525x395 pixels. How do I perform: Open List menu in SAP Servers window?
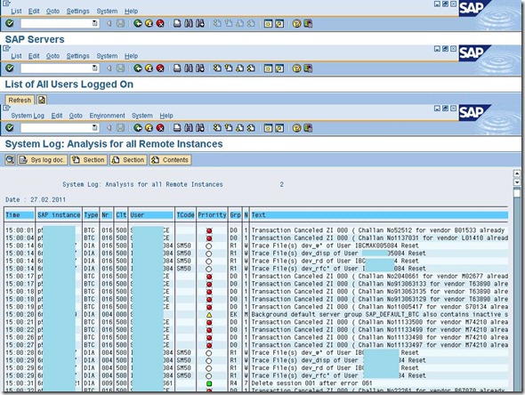[16, 11]
